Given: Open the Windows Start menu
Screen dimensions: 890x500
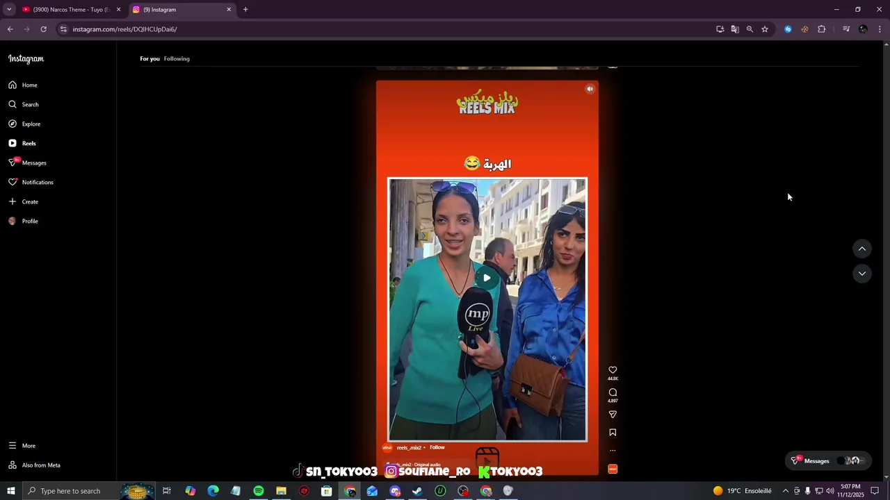Looking at the screenshot, I should point(11,491).
